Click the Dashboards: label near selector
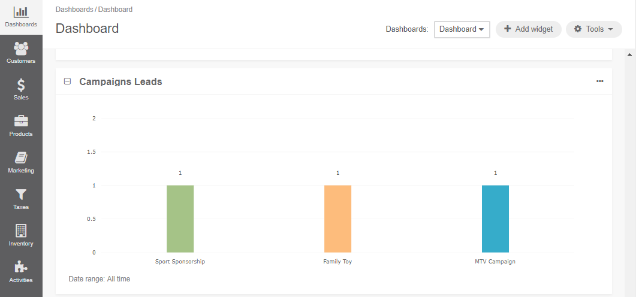Viewport: 636px width, 297px height. pyautogui.click(x=407, y=29)
